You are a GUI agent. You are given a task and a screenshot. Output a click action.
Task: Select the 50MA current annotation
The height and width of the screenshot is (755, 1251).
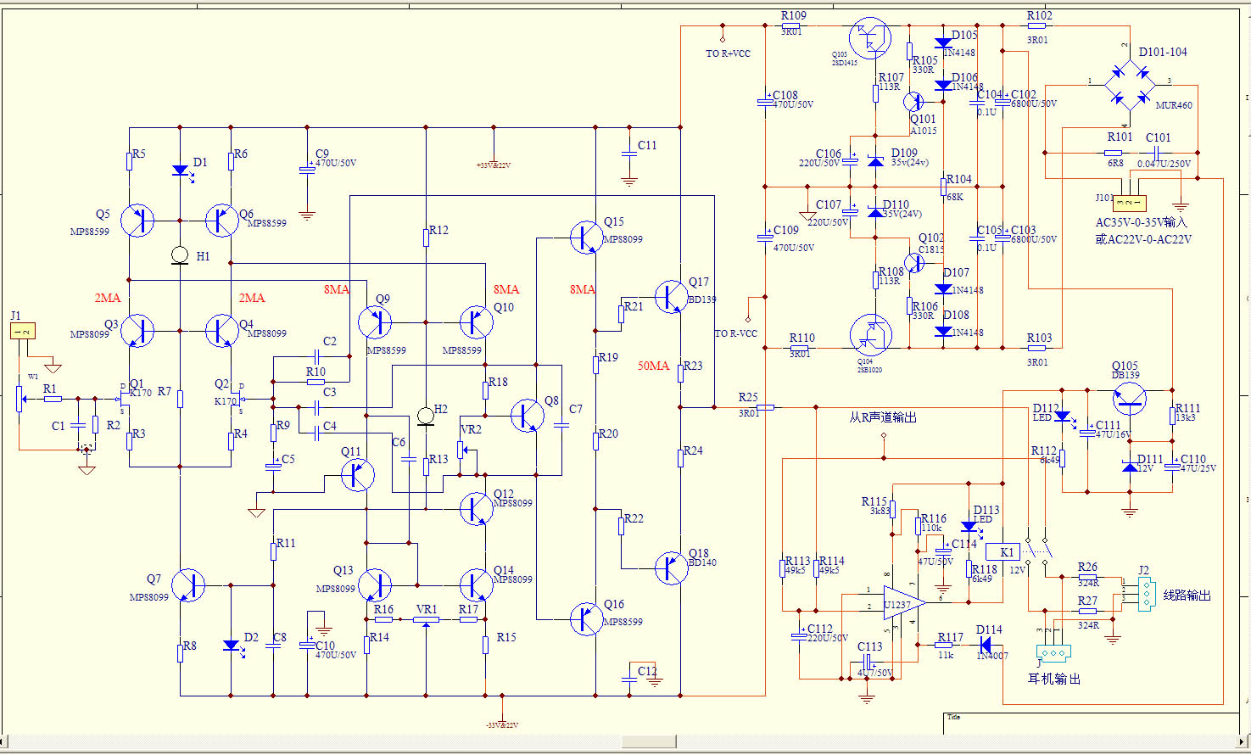[654, 366]
